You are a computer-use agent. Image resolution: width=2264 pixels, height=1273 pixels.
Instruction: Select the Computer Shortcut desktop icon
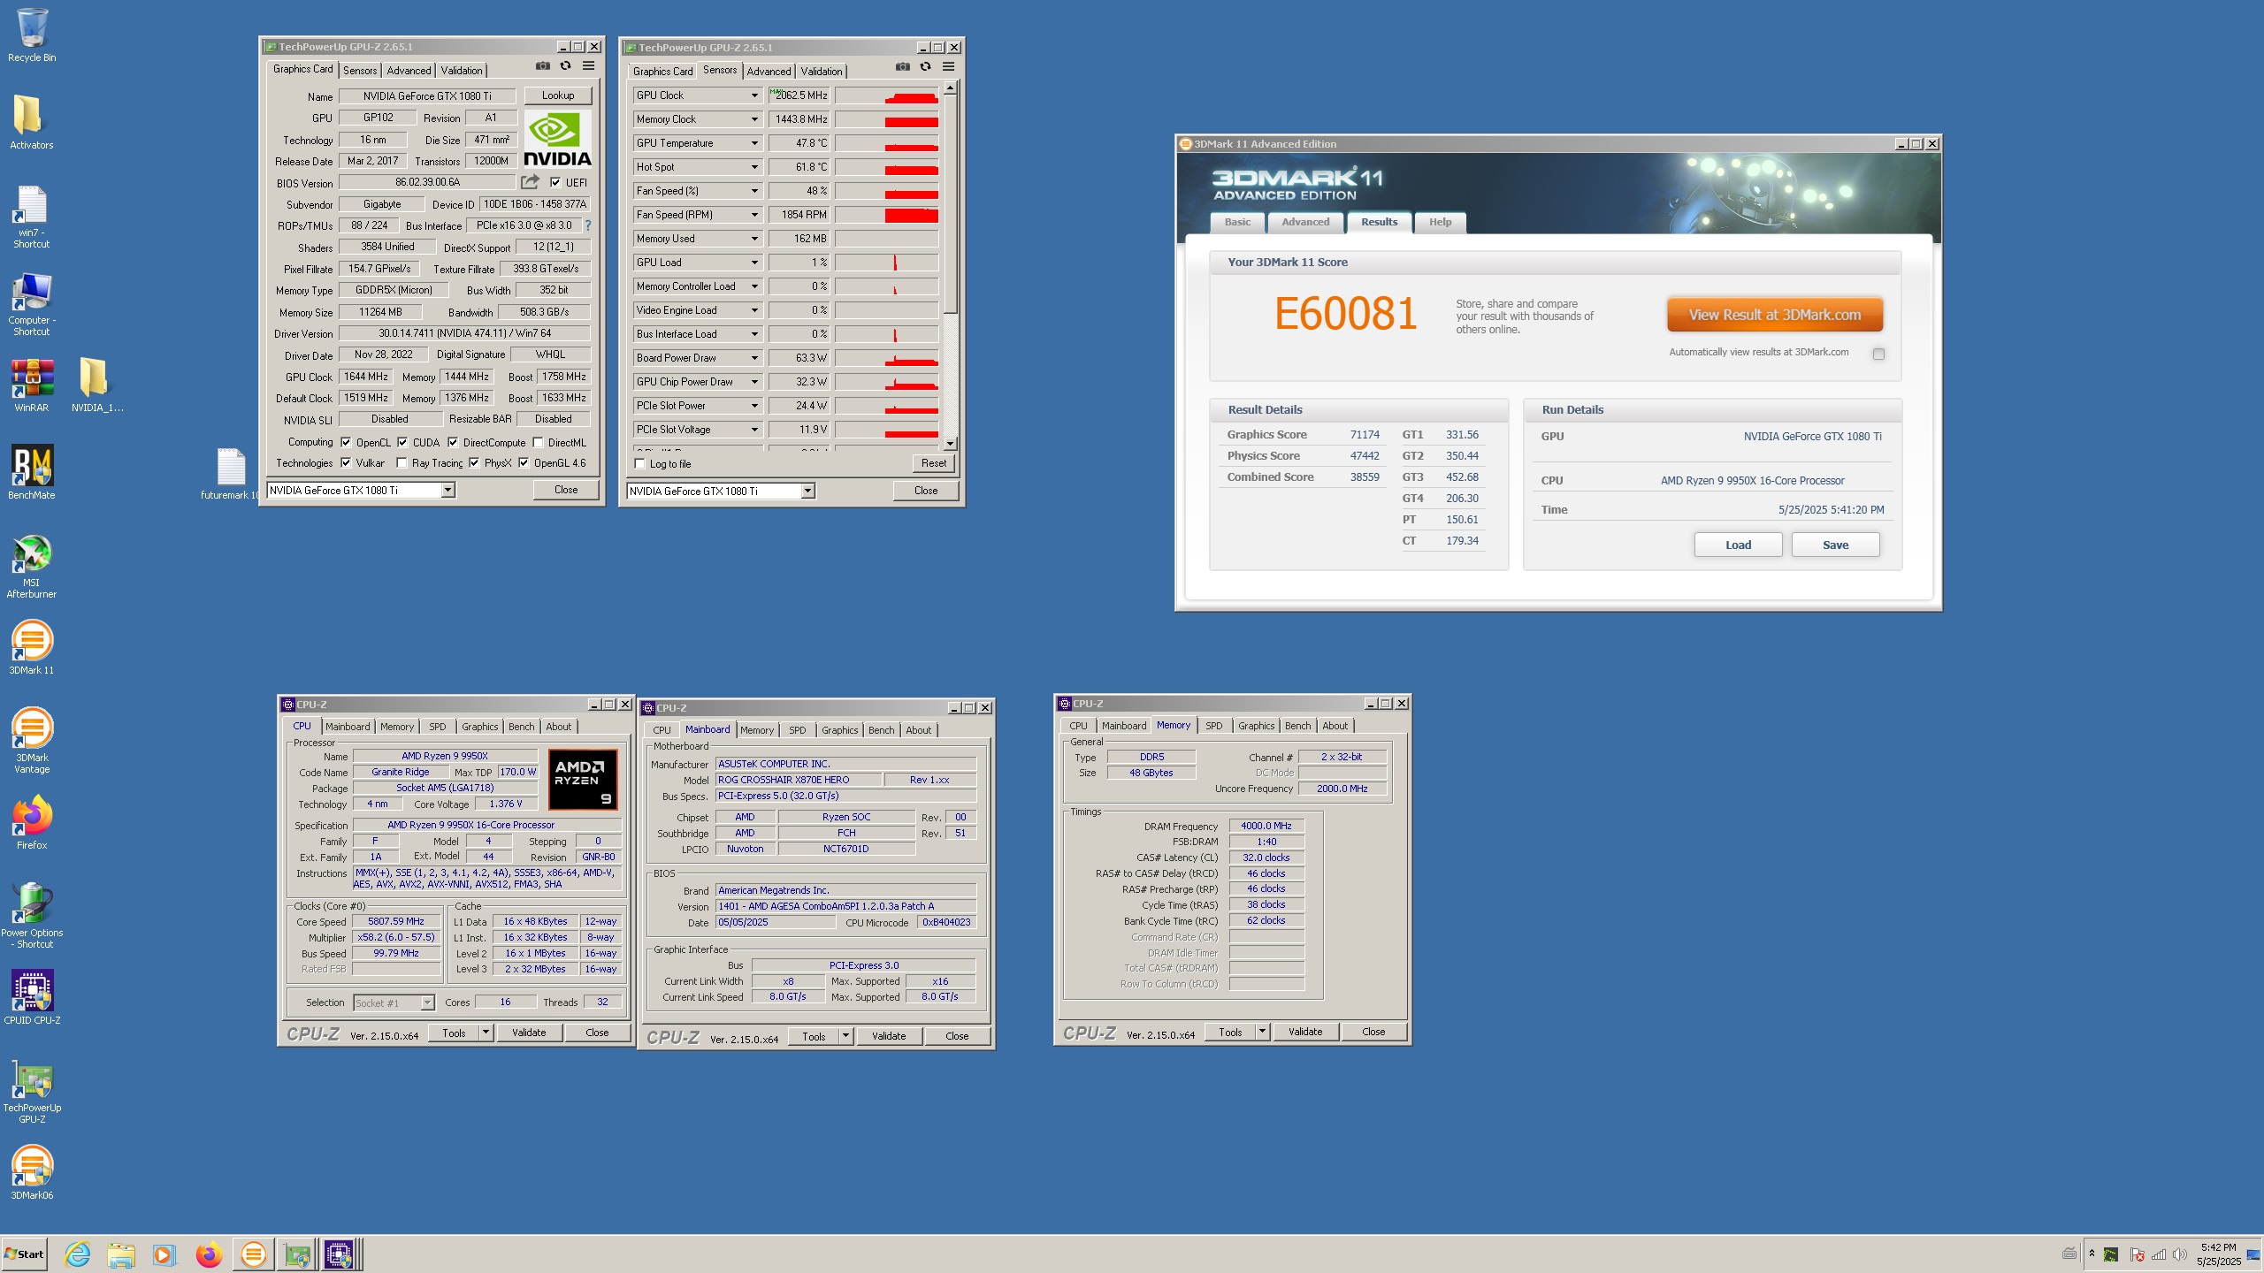(x=31, y=304)
